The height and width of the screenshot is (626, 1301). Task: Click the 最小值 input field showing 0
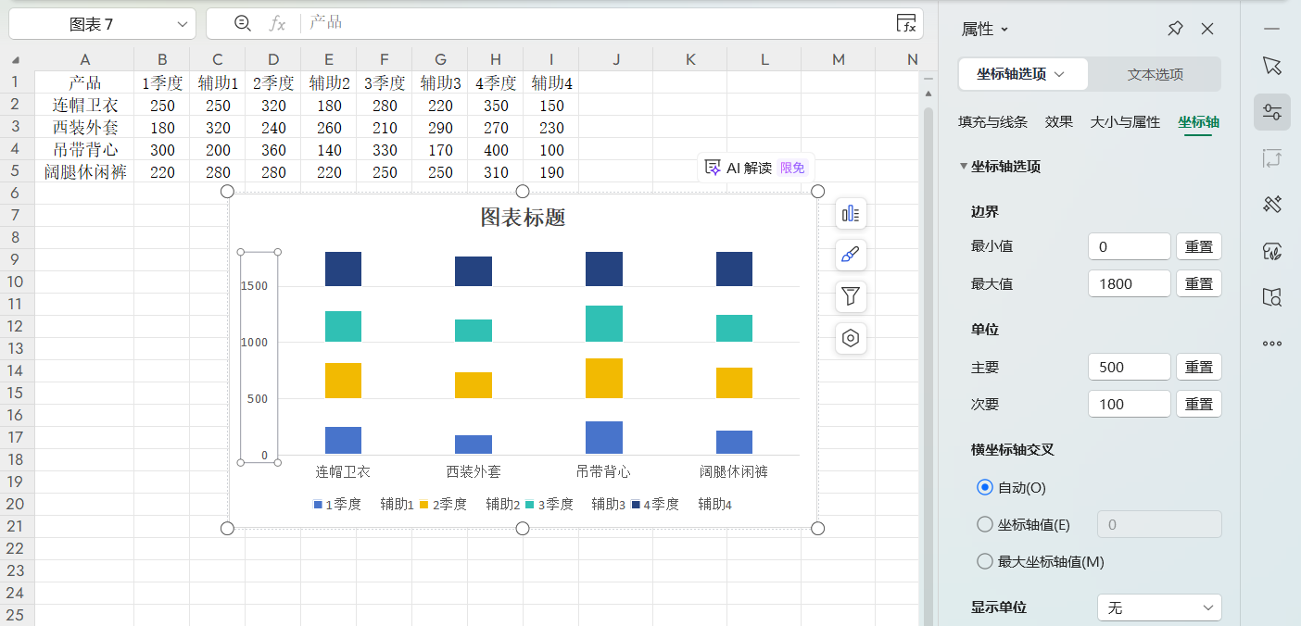1129,245
